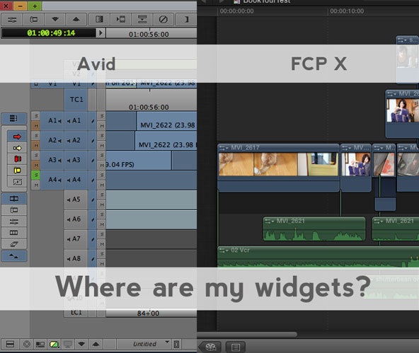Click the green 01:00:49:14 timecode display
Screen dimensions: 419x353
[49, 33]
